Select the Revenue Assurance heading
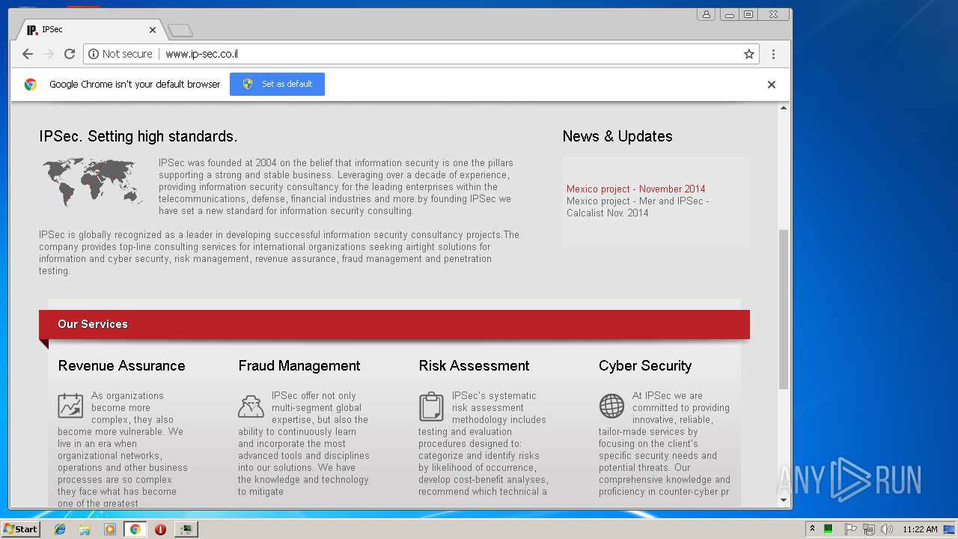The width and height of the screenshot is (958, 539). click(121, 365)
